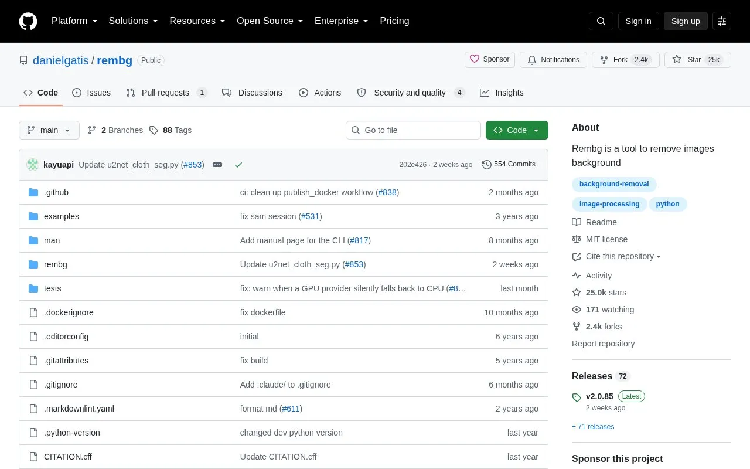750x469 pixels.
Task: Open the 554 Commits history
Action: (509, 165)
